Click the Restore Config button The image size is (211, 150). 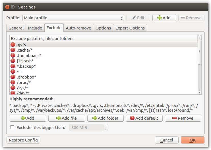pyautogui.click(x=23, y=140)
